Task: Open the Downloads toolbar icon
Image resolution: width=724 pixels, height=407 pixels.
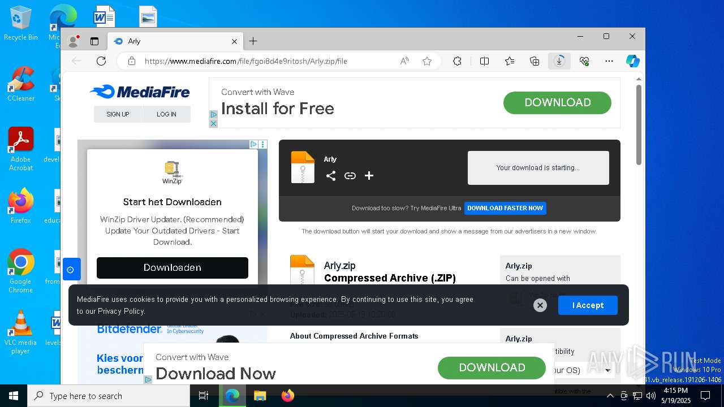Action: click(x=559, y=61)
